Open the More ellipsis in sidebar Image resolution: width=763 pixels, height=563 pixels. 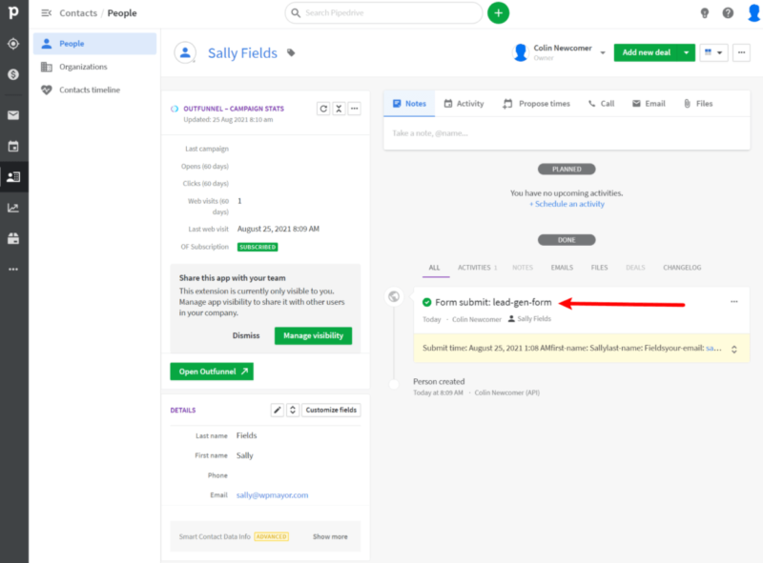coord(13,269)
